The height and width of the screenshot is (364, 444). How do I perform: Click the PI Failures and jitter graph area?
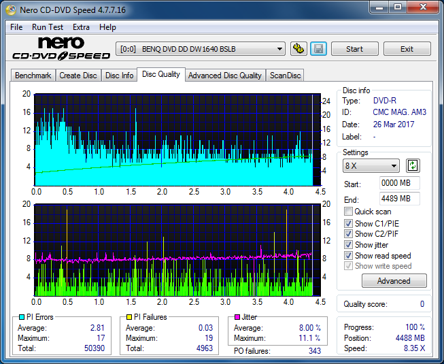pyautogui.click(x=177, y=250)
